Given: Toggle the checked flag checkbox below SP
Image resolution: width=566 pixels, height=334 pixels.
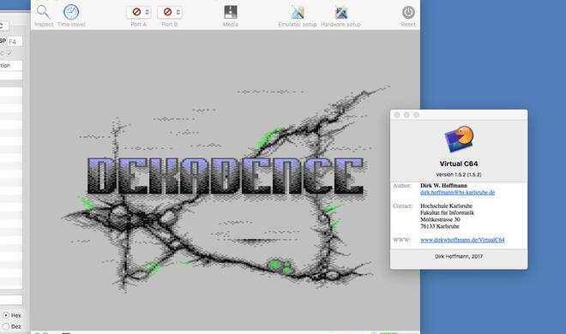Looking at the screenshot, I should pos(9,53).
